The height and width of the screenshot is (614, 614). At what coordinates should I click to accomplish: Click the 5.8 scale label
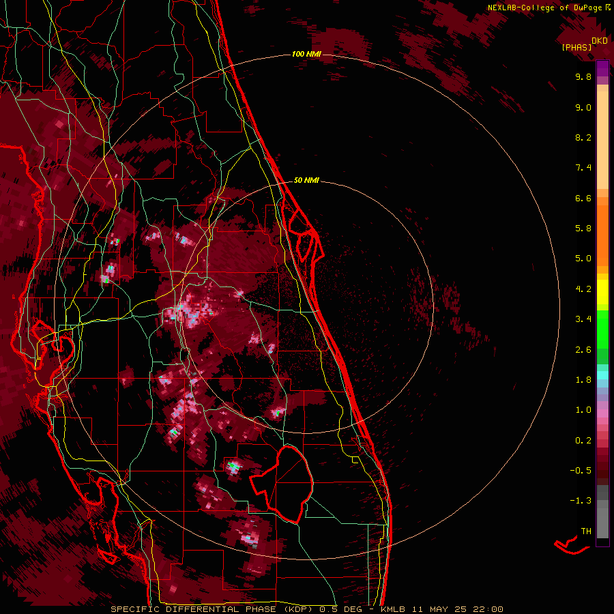(583, 229)
